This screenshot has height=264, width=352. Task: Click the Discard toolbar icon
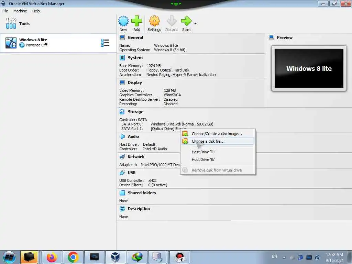[172, 21]
